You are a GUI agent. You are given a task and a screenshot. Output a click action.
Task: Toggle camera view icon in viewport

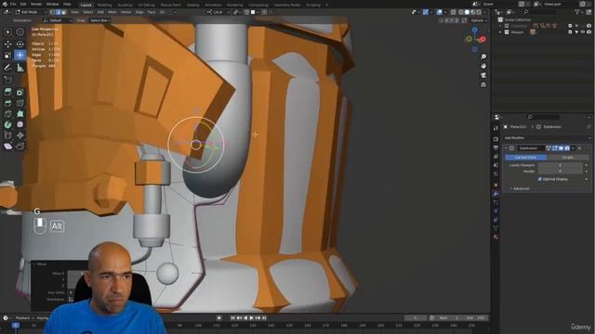pos(483,75)
